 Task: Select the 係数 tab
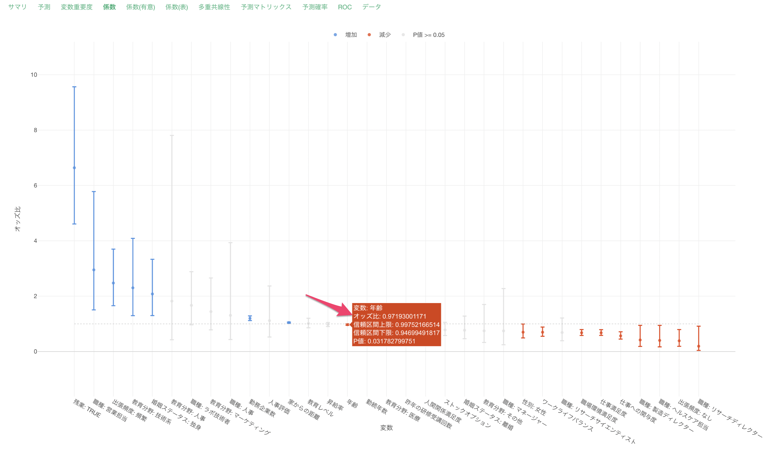click(109, 7)
